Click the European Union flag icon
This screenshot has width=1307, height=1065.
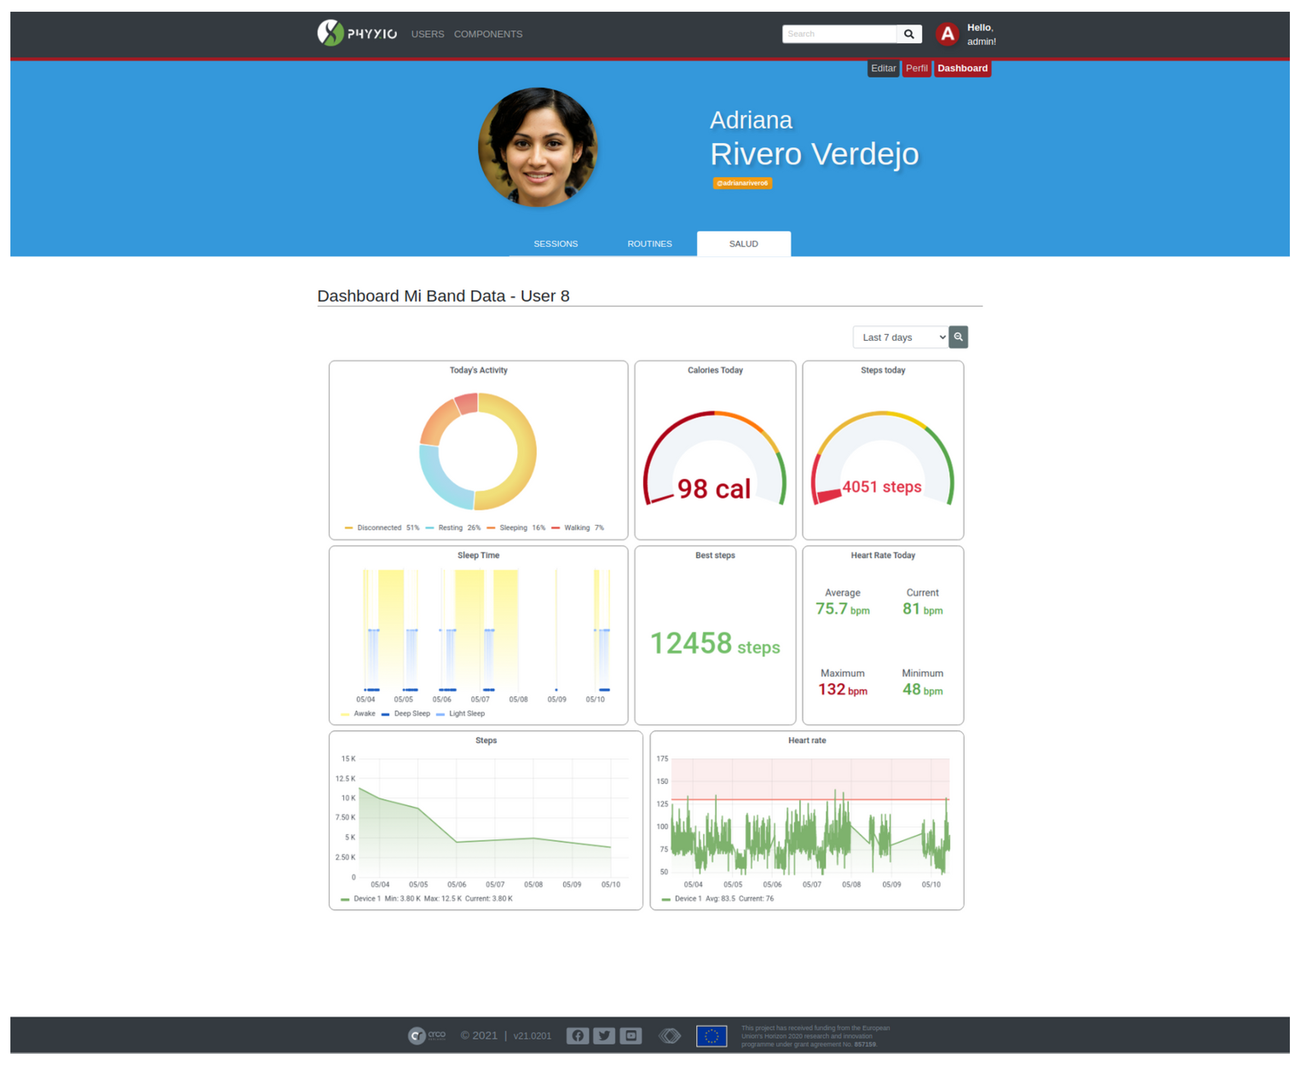pyautogui.click(x=711, y=1036)
